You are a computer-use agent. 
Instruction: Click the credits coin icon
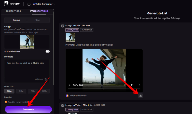pos(6,102)
